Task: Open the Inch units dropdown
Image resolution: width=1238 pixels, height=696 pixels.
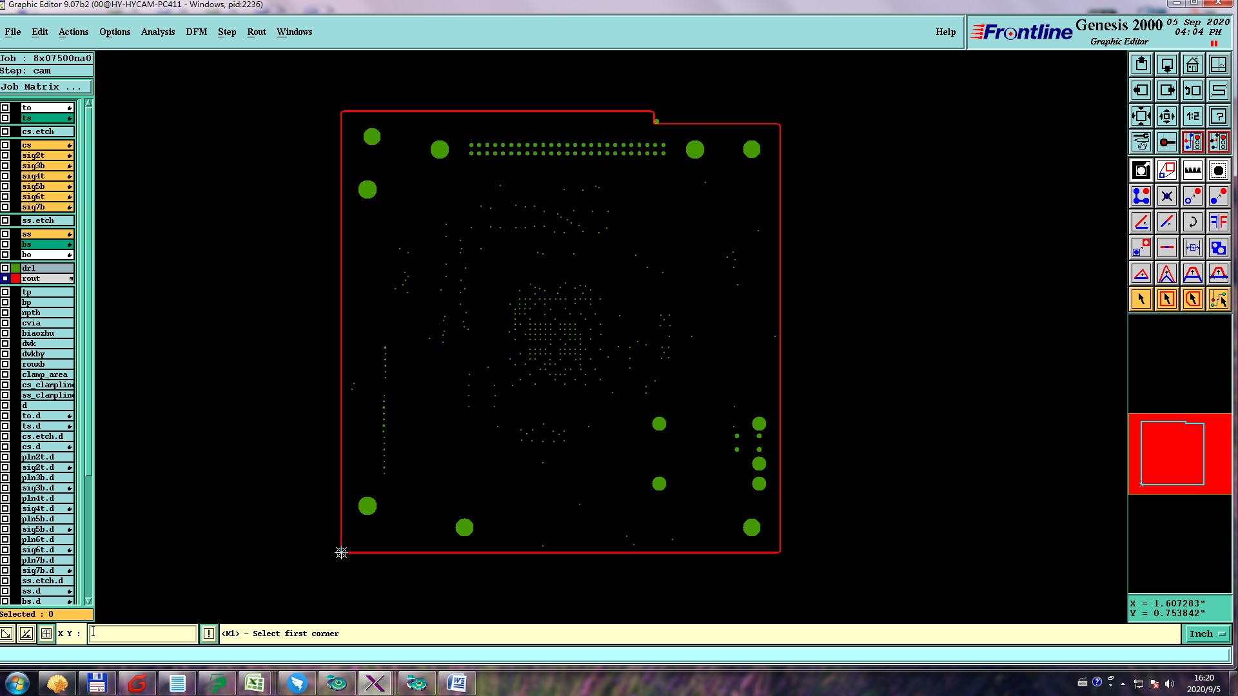Action: [1206, 634]
